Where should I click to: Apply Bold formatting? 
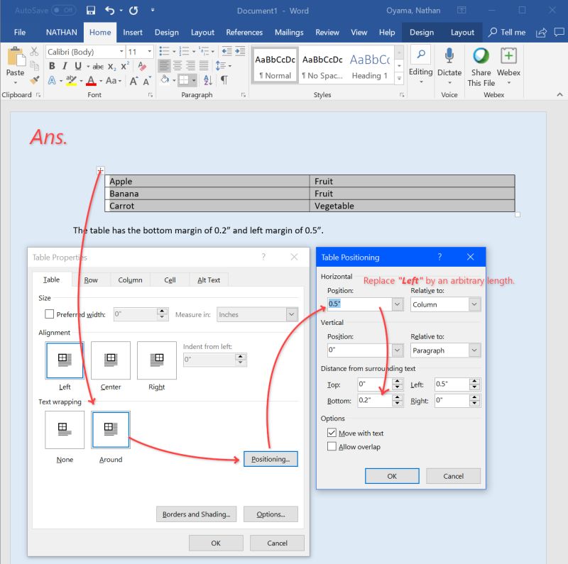[x=53, y=65]
